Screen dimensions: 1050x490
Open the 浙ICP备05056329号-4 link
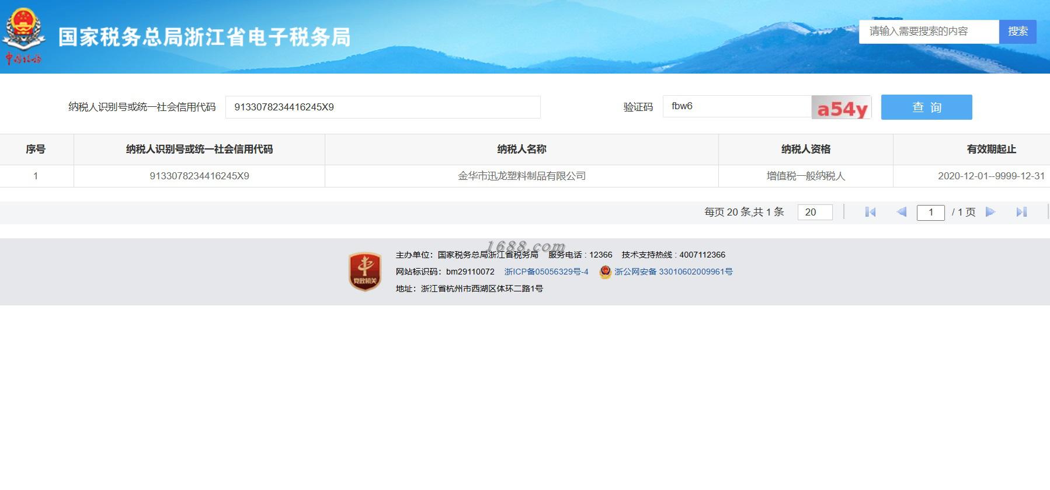point(546,272)
